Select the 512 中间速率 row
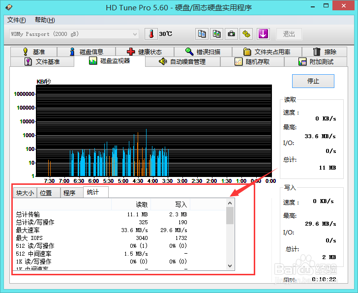 point(119,254)
